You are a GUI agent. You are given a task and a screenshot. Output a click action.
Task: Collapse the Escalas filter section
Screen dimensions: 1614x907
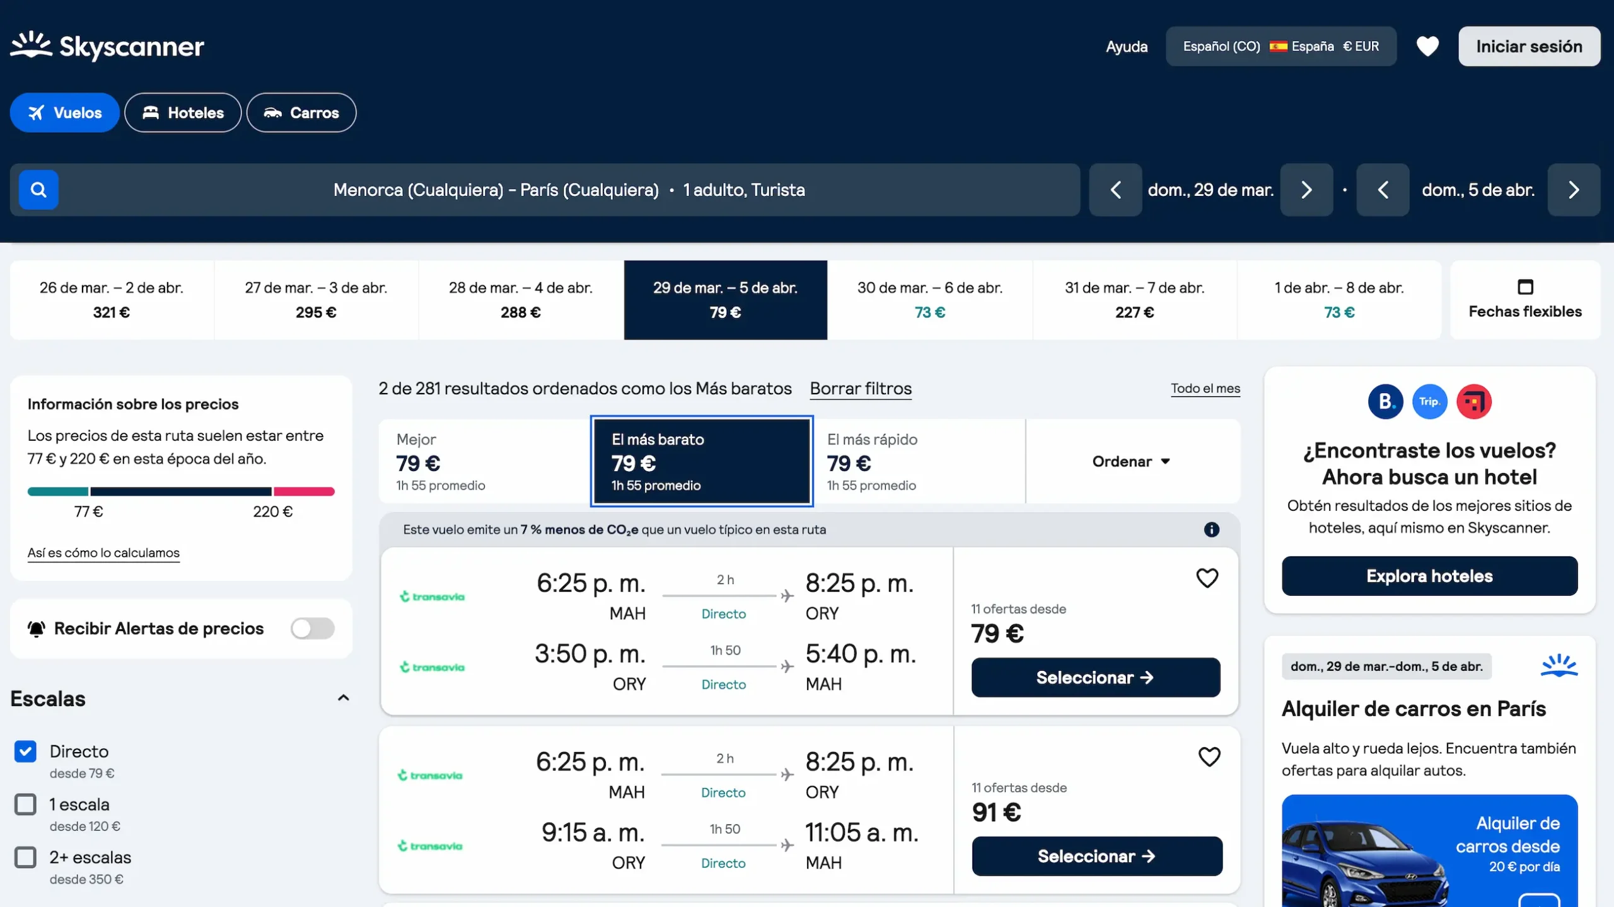[x=344, y=698]
